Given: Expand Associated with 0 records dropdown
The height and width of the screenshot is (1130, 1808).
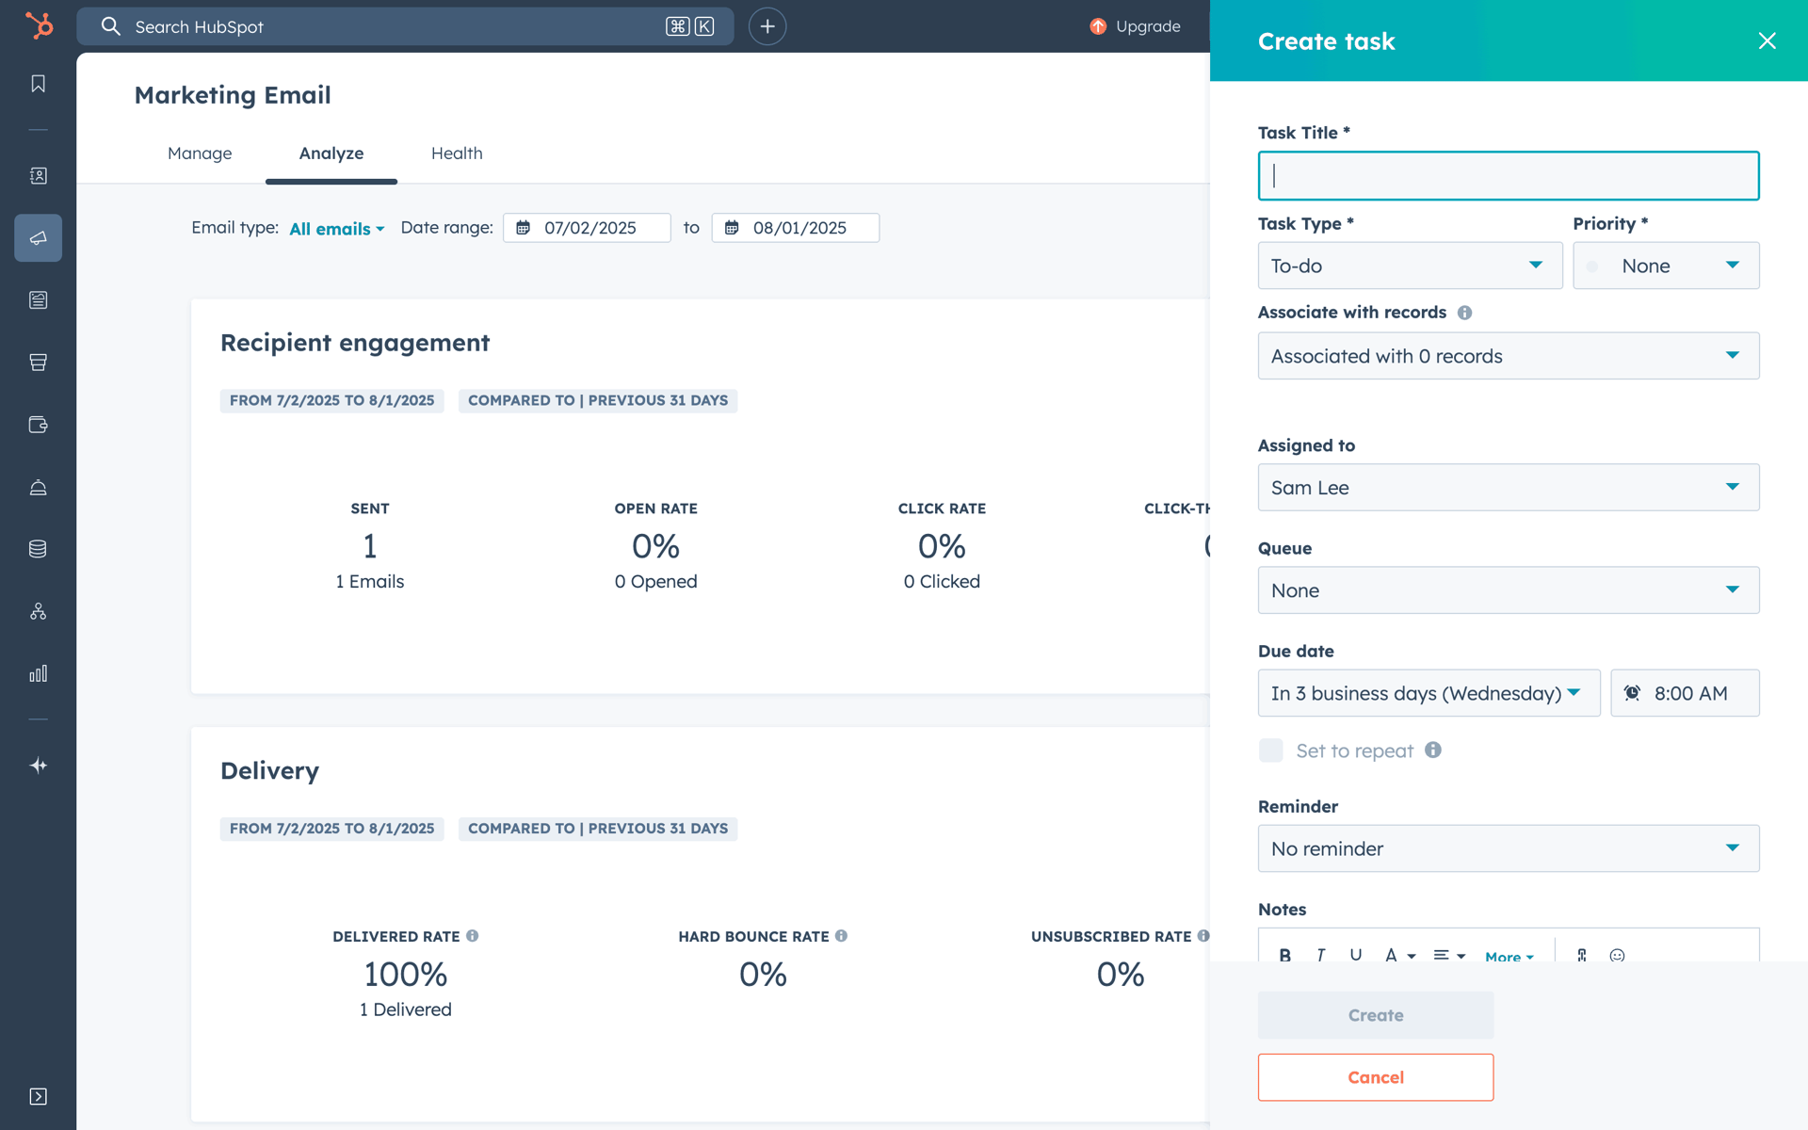Looking at the screenshot, I should (x=1509, y=356).
